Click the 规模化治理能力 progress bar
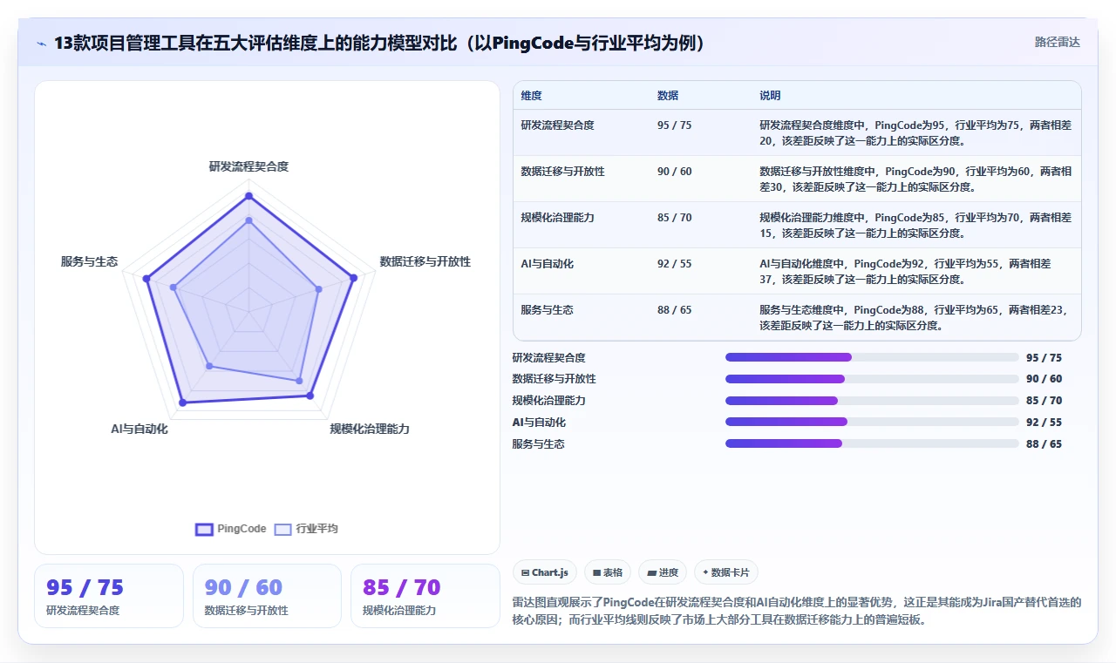This screenshot has width=1116, height=663. coord(872,401)
